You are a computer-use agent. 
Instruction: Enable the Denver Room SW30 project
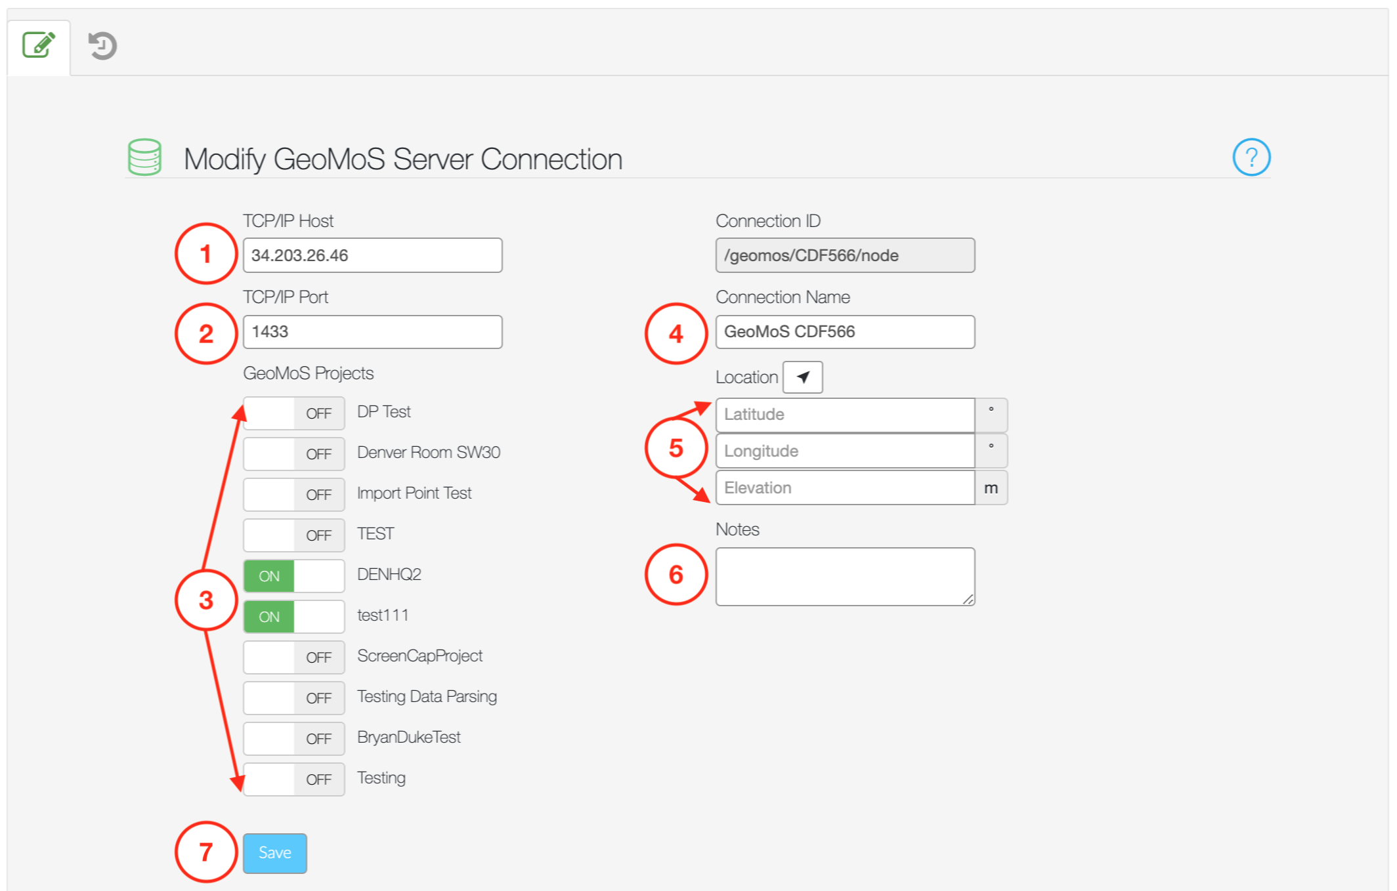[294, 454]
